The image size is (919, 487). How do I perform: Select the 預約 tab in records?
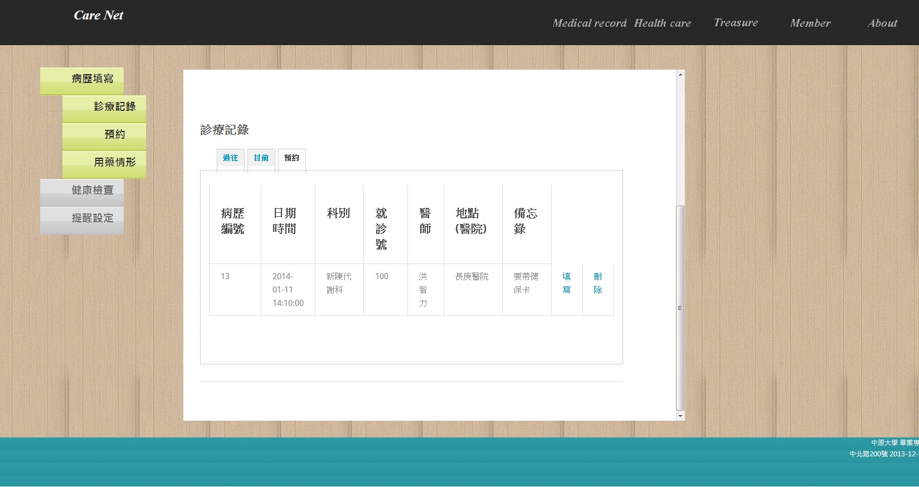pyautogui.click(x=291, y=159)
